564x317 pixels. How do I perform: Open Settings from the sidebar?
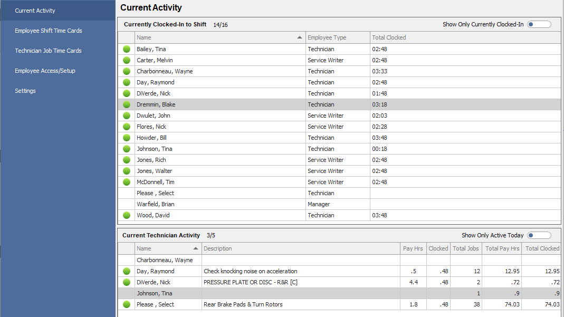pos(25,91)
